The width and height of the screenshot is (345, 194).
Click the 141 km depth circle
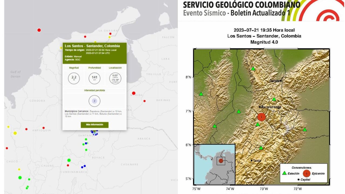point(94,78)
